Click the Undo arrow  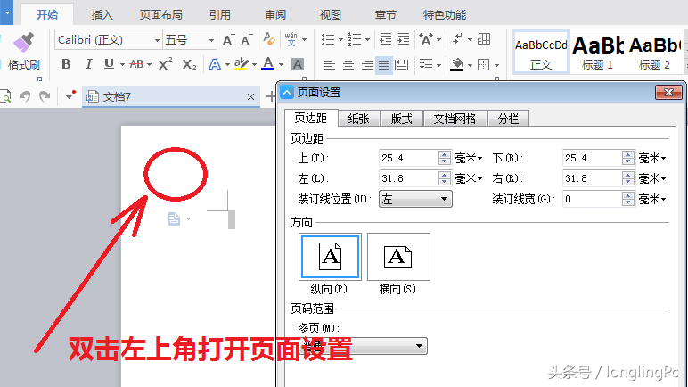click(x=25, y=96)
